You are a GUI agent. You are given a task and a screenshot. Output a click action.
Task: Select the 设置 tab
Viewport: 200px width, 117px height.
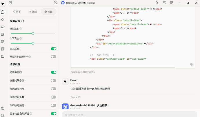point(48,12)
